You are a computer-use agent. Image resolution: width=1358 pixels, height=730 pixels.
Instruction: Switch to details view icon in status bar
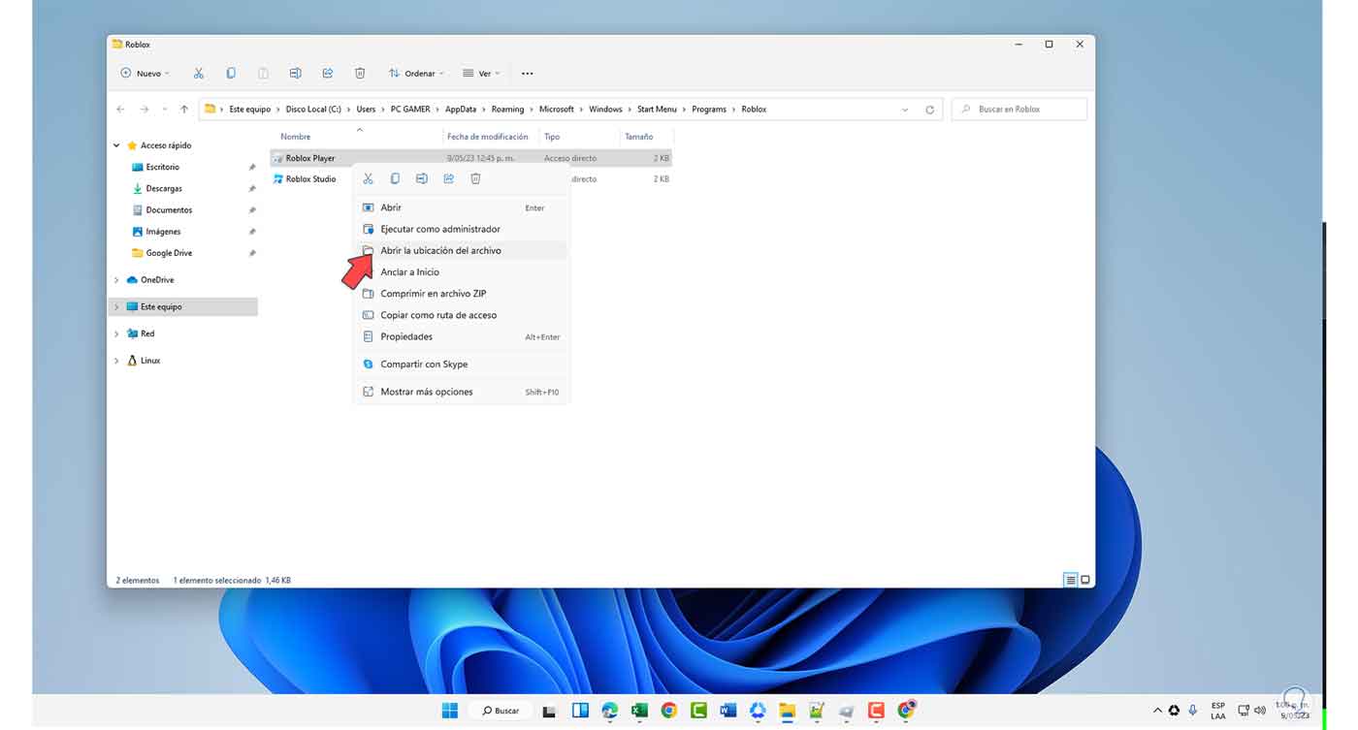[x=1071, y=580]
